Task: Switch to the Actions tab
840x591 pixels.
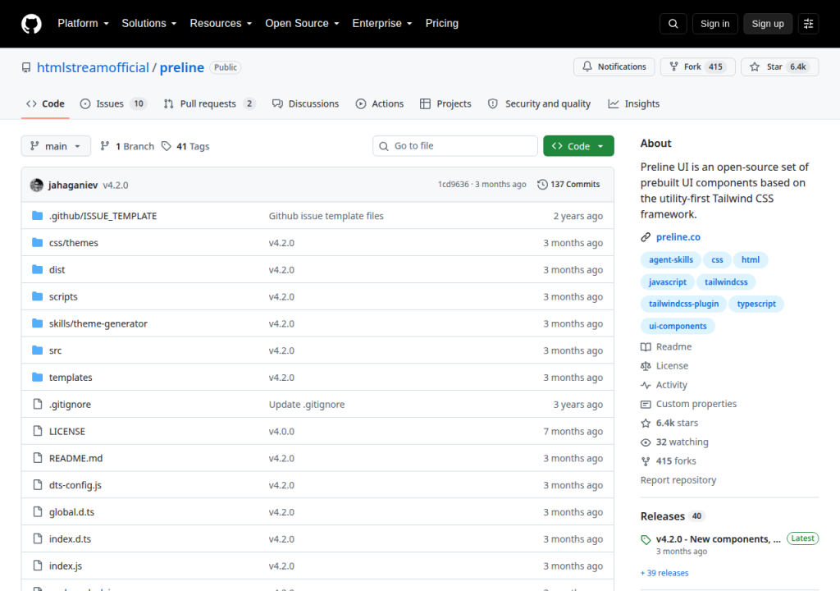Action: [379, 104]
